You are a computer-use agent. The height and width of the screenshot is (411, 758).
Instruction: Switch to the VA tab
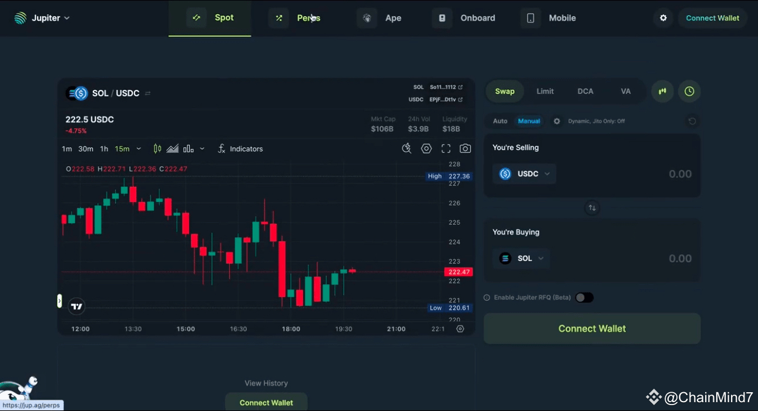point(626,92)
